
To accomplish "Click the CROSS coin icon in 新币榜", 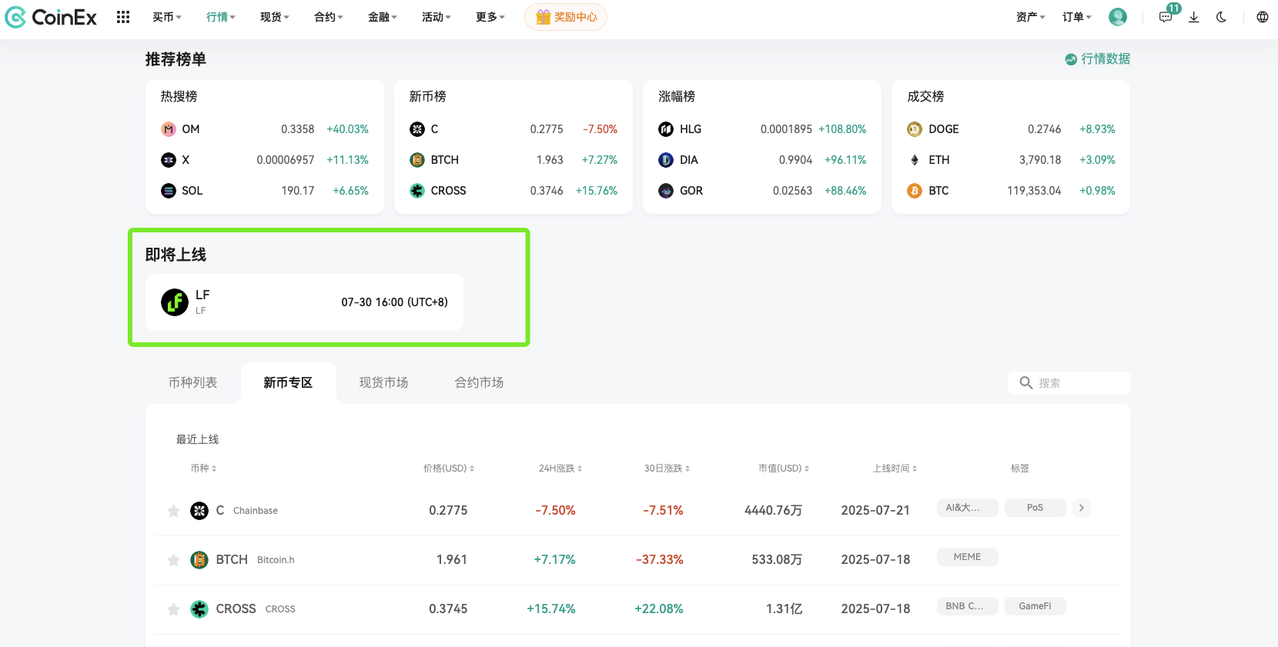I will coord(417,191).
